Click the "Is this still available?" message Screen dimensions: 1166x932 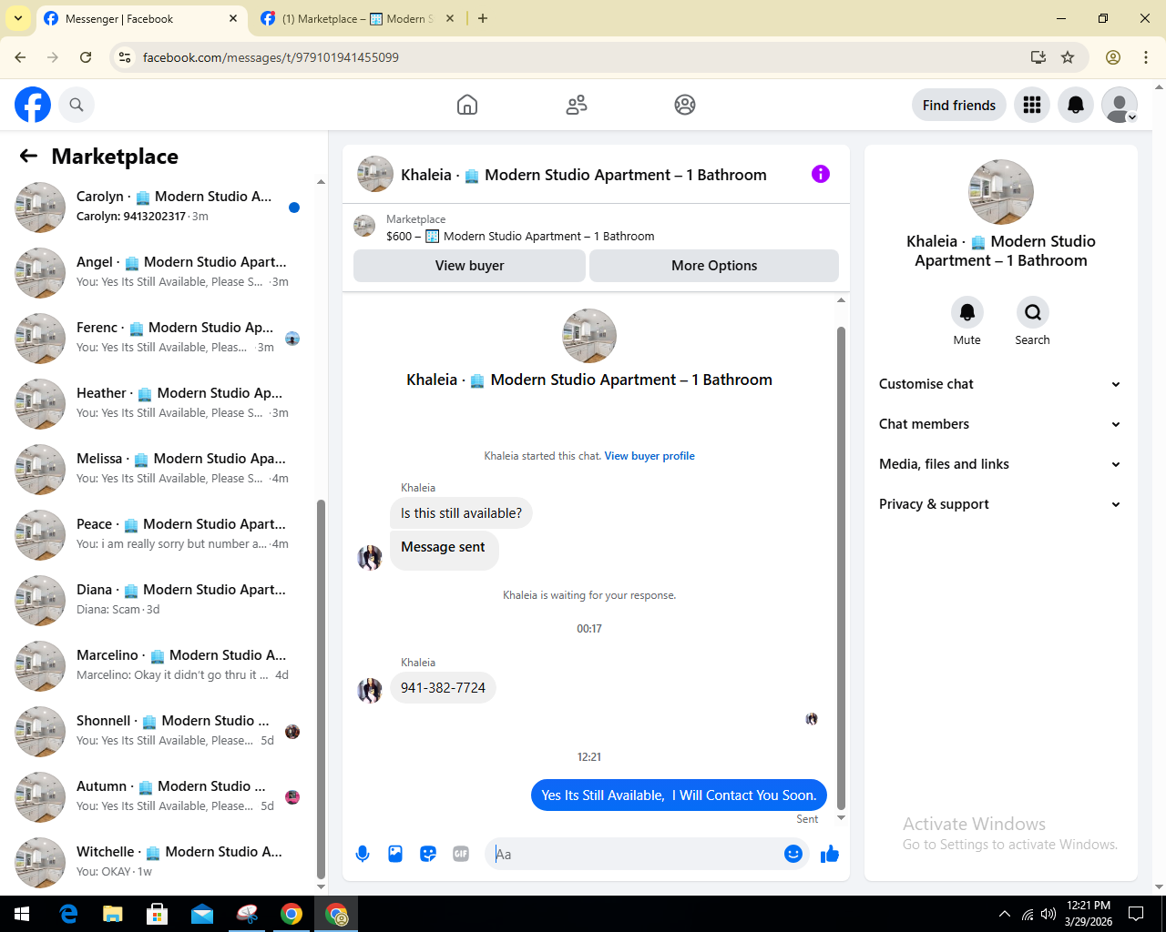461,513
